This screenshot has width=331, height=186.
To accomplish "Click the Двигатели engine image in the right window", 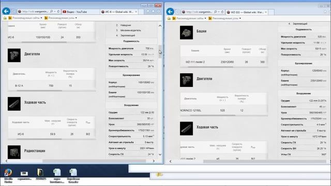I will click(x=186, y=80).
